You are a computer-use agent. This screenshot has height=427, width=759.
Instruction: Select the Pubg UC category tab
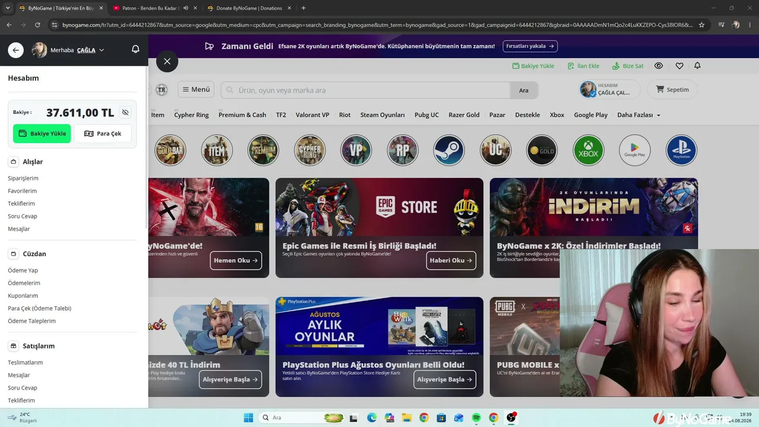(x=427, y=115)
